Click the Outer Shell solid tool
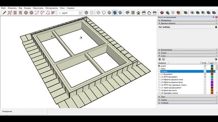218x122 pixels. coord(185,13)
